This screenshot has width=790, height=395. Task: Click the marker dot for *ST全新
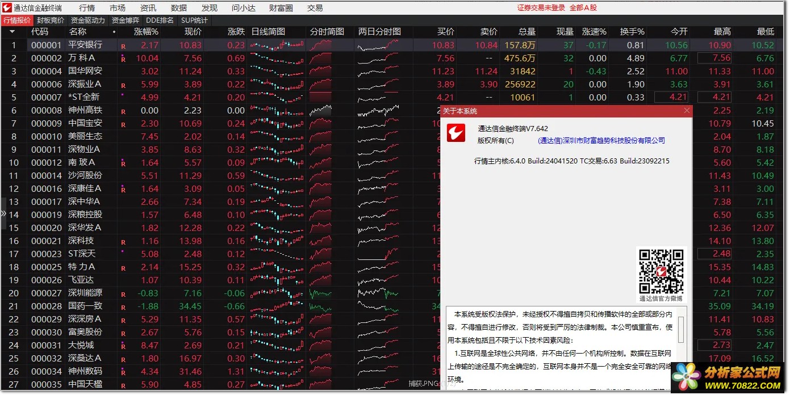tap(122, 95)
